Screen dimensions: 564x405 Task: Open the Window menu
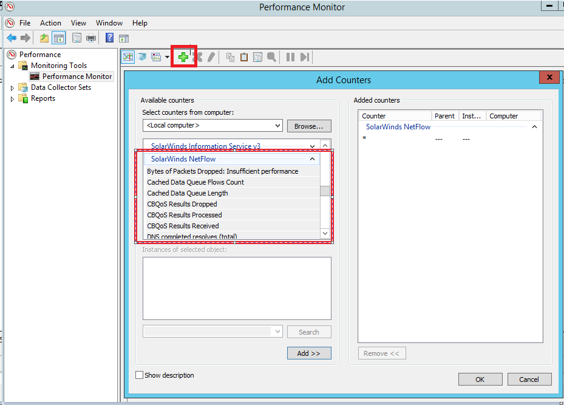109,23
